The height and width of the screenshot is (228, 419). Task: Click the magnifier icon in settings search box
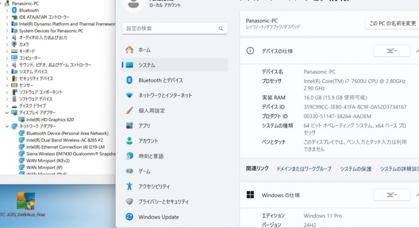221,28
